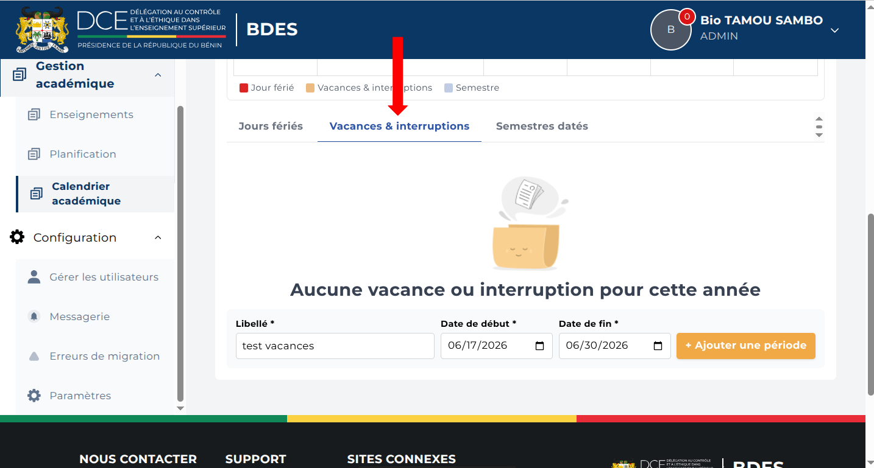This screenshot has height=468, width=874.
Task: Click the tabs scroll up arrow
Action: tap(819, 119)
